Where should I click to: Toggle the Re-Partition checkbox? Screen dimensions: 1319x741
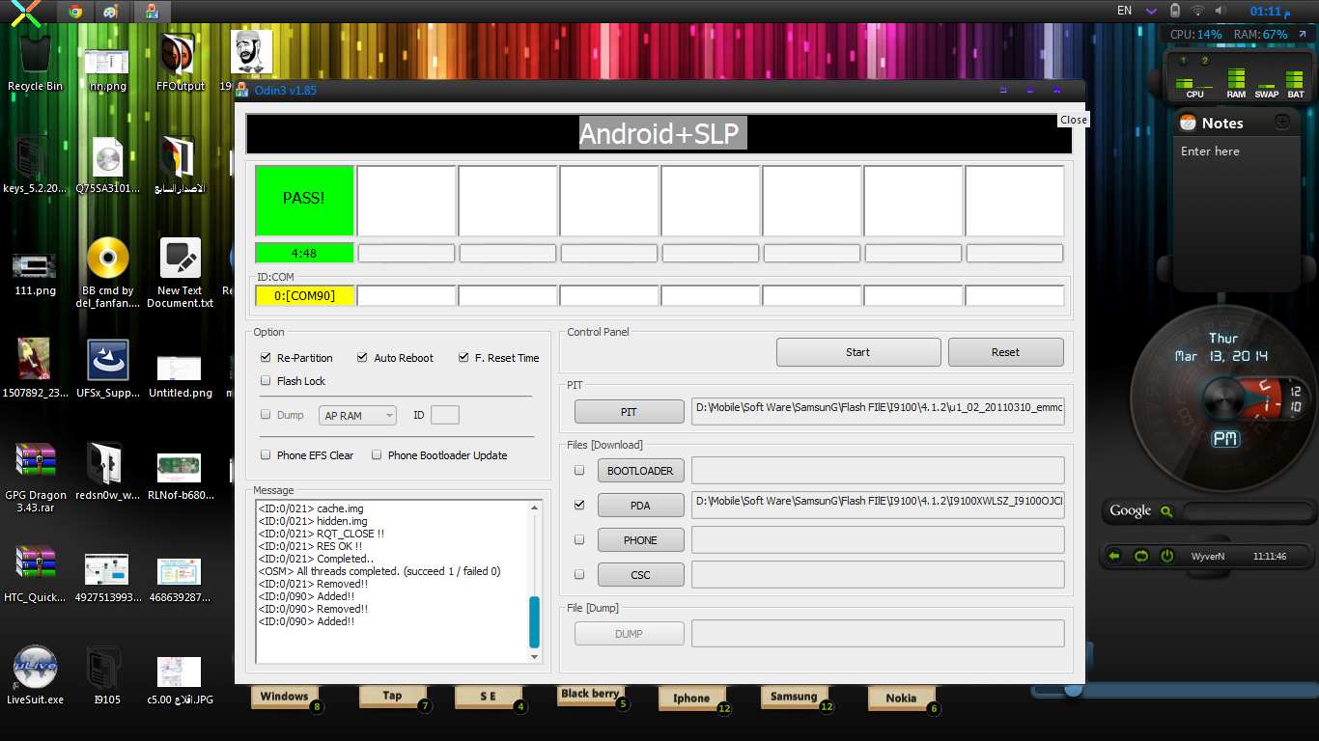(266, 358)
